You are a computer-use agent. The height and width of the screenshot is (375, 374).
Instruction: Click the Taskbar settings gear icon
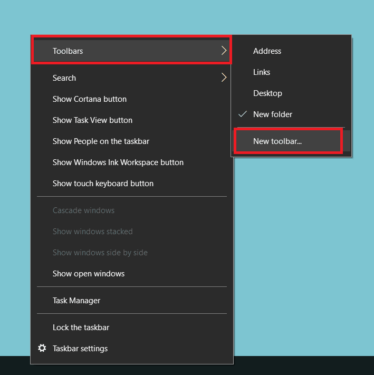[42, 348]
